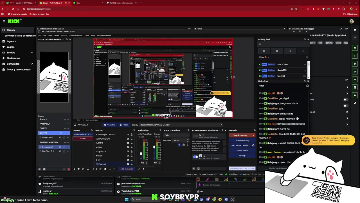Viewport: 360px width, 203px height.
Task: Toggle visibility of ALERTAS source
Action: 128,143
